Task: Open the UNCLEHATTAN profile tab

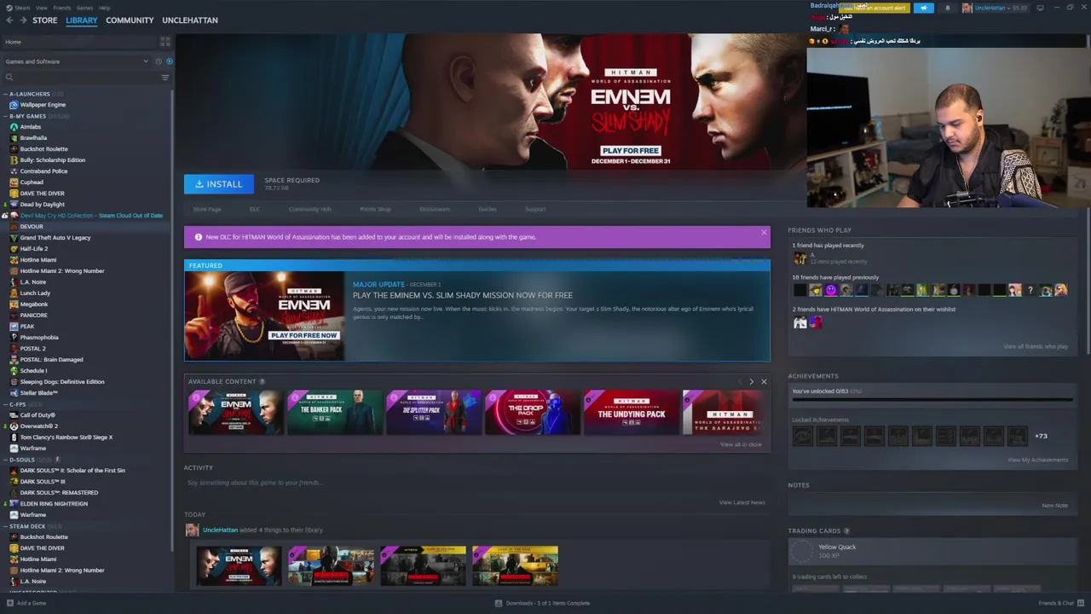Action: coord(190,20)
